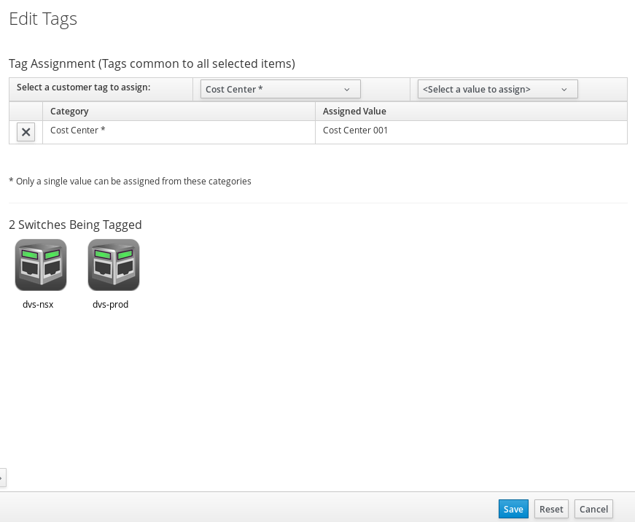Click the chevron on the value assignment dropdown
635x522 pixels.
(564, 88)
